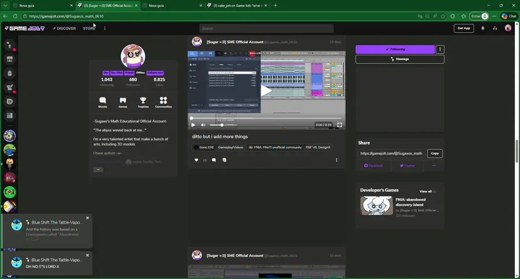Image resolution: width=520 pixels, height=279 pixels.
Task: Open a new browser tab
Action: pyautogui.click(x=275, y=6)
